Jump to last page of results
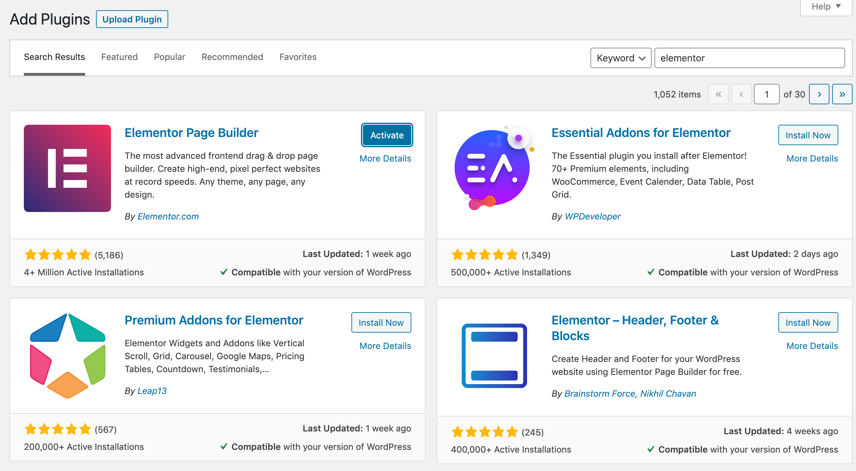This screenshot has width=856, height=471. point(842,94)
